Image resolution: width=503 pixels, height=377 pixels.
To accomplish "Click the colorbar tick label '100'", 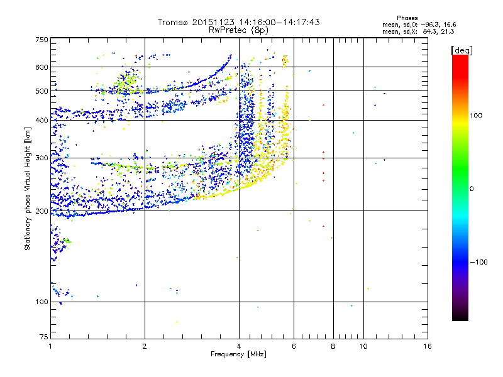I will [476, 116].
